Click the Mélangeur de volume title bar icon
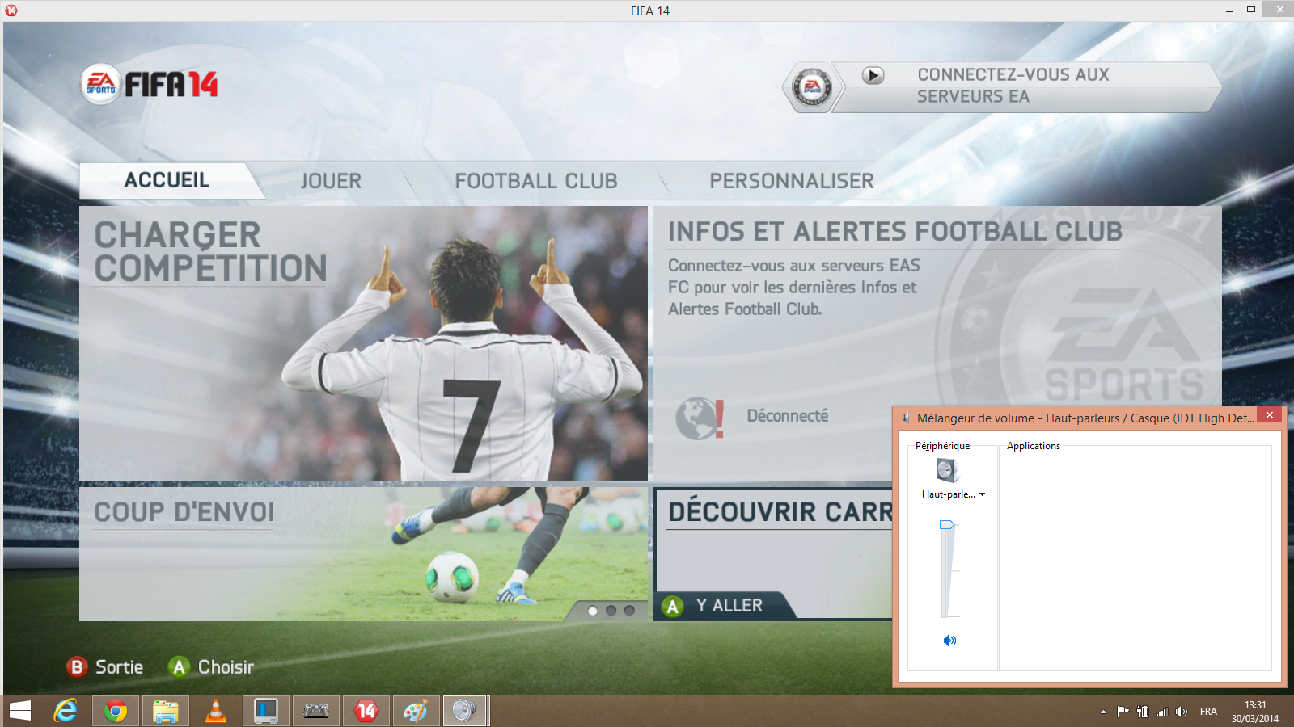Image resolution: width=1294 pixels, height=727 pixels. (906, 418)
